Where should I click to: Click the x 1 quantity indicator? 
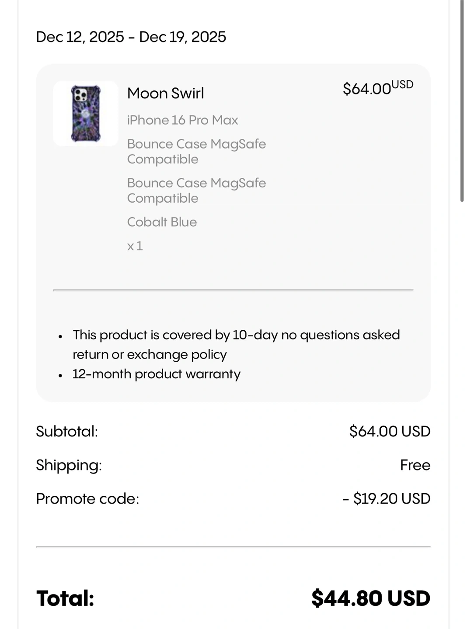135,246
